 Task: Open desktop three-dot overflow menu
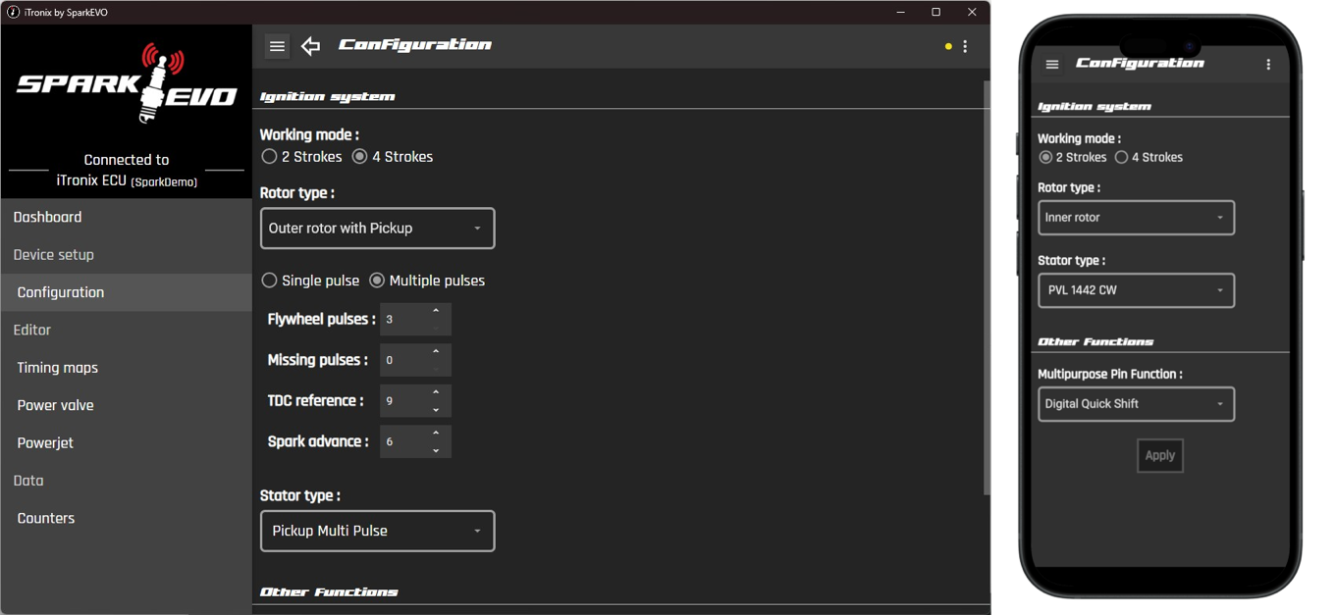966,46
